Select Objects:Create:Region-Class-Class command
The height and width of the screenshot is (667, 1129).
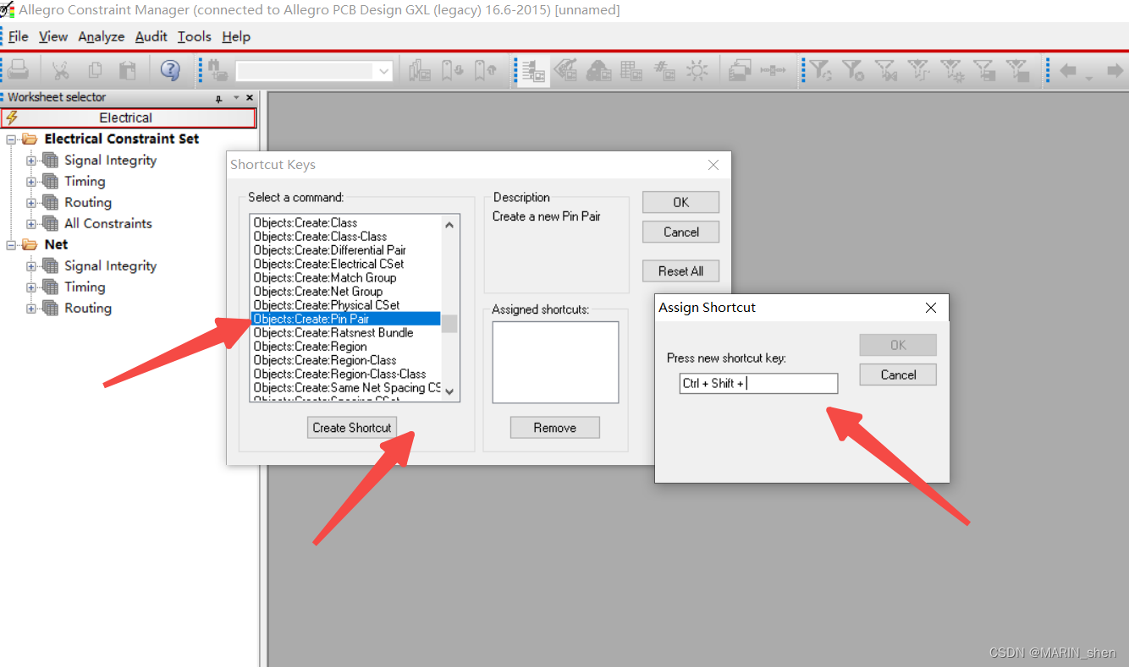(x=340, y=374)
